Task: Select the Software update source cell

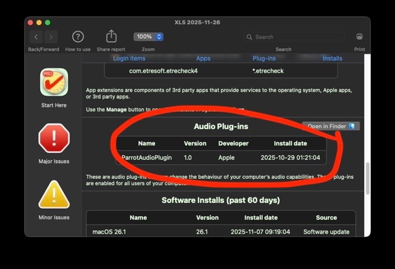Action: pyautogui.click(x=326, y=232)
